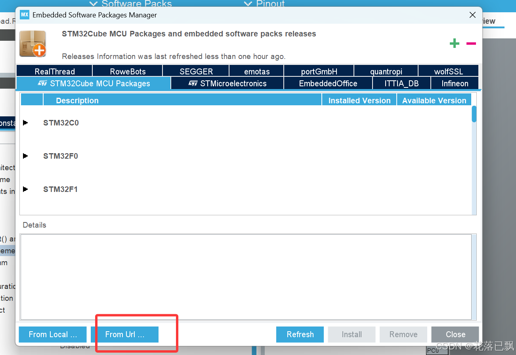The image size is (516, 355).
Task: Expand the STM32C0 tree row
Action: (25, 123)
